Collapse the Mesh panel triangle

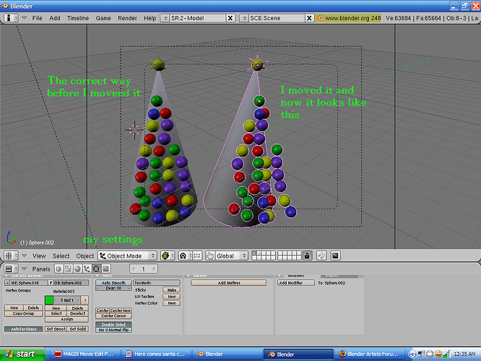click(x=97, y=276)
